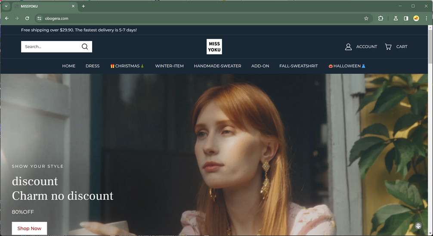Bookmark this page with the star icon
The height and width of the screenshot is (236, 433).
tap(366, 18)
